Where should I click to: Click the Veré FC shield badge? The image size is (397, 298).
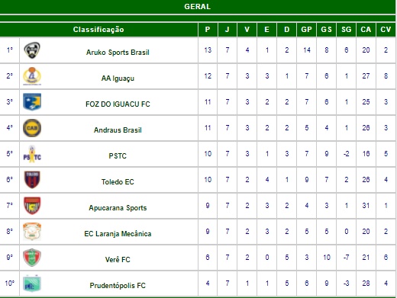[32, 258]
